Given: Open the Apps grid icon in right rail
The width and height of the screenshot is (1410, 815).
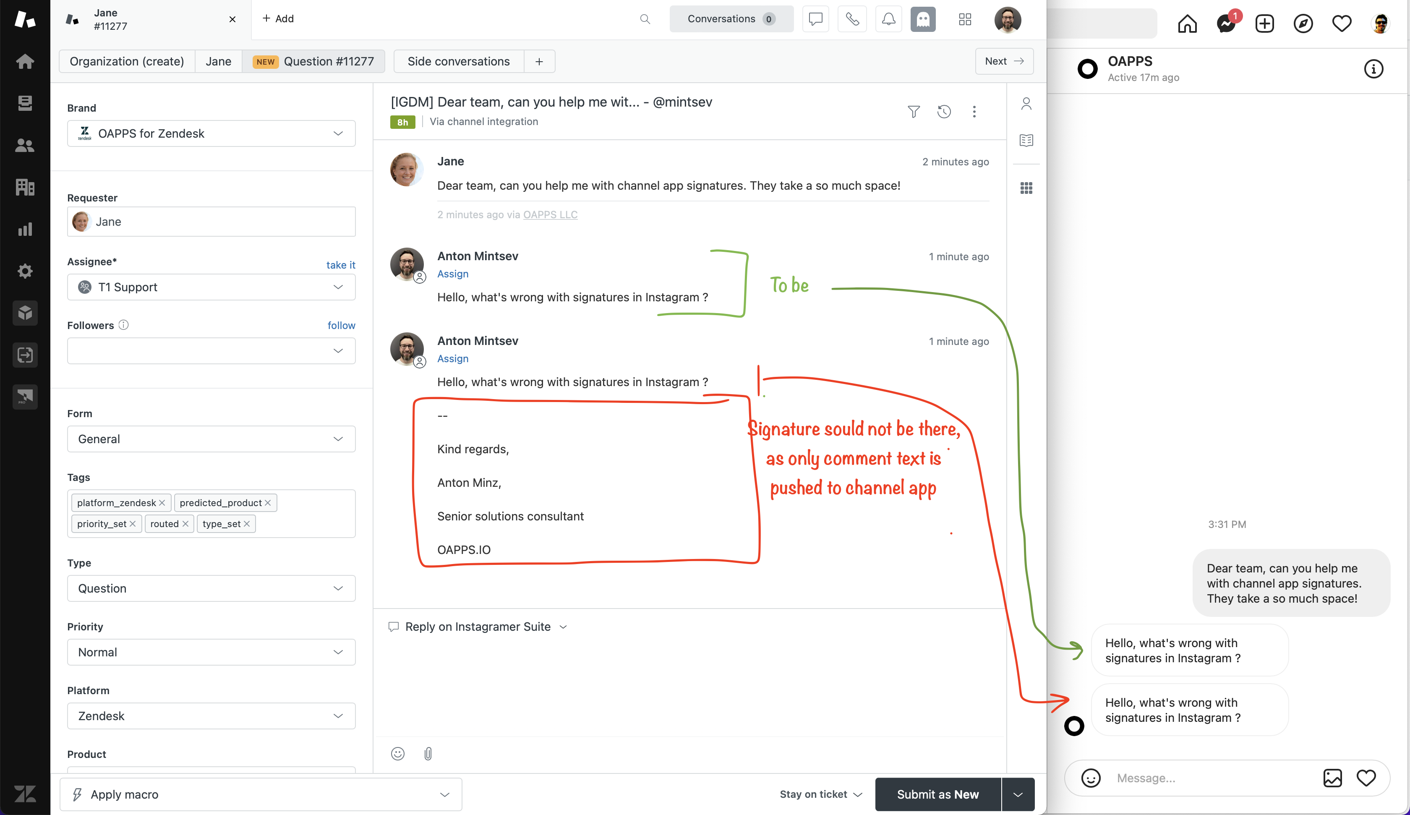Looking at the screenshot, I should click(1026, 188).
